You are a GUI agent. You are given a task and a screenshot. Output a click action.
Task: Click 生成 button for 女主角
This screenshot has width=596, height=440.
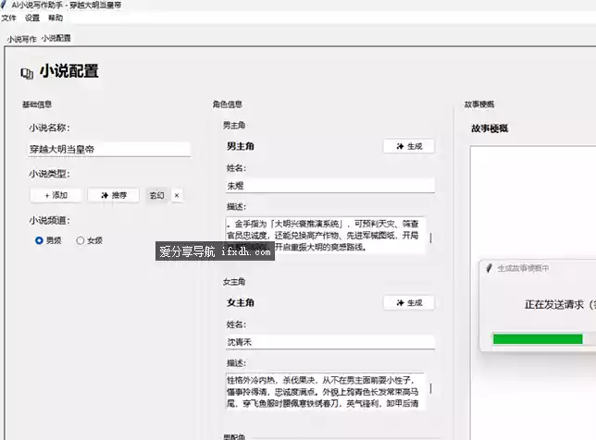(409, 302)
